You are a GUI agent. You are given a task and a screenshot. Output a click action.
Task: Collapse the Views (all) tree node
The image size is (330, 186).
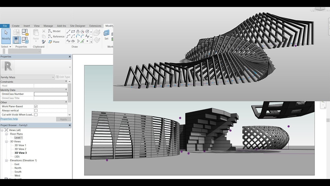click(2, 130)
